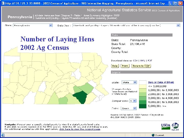The width and height of the screenshot is (184, 138).
Task: Download data as XML
Action: click(x=143, y=61)
